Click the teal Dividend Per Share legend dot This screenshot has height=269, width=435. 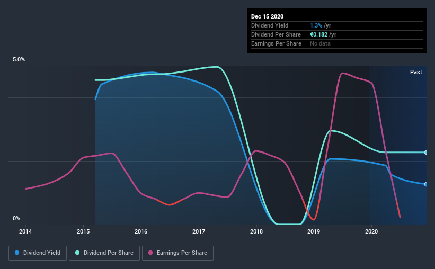coord(77,253)
